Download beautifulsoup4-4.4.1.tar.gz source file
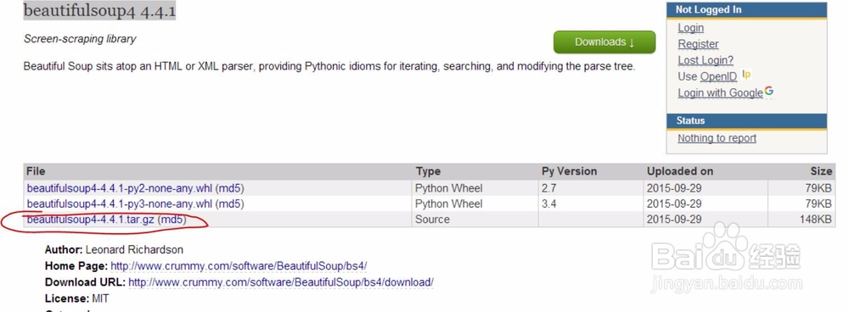 (91, 220)
